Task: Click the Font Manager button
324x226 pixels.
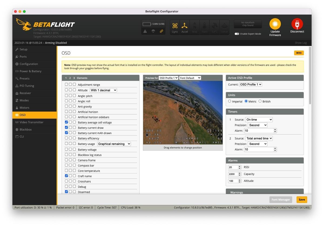Action: 281,200
